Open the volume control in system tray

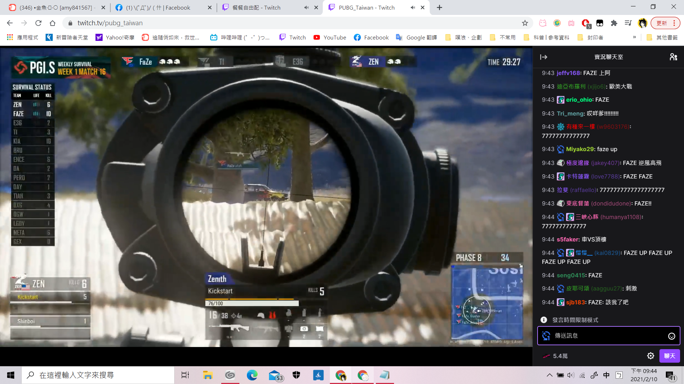click(571, 375)
